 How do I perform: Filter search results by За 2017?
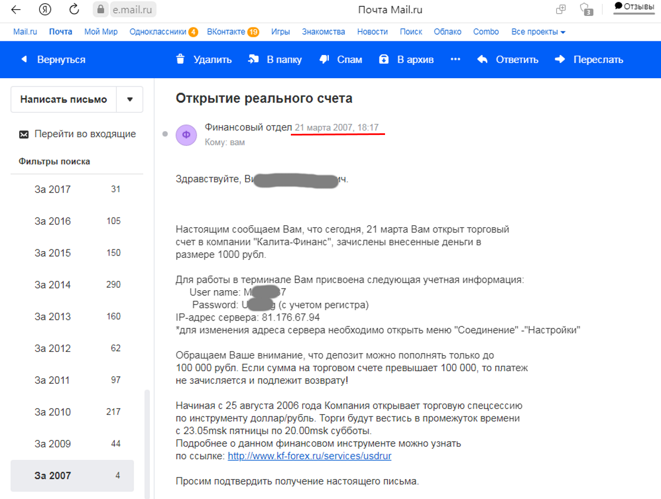point(72,189)
